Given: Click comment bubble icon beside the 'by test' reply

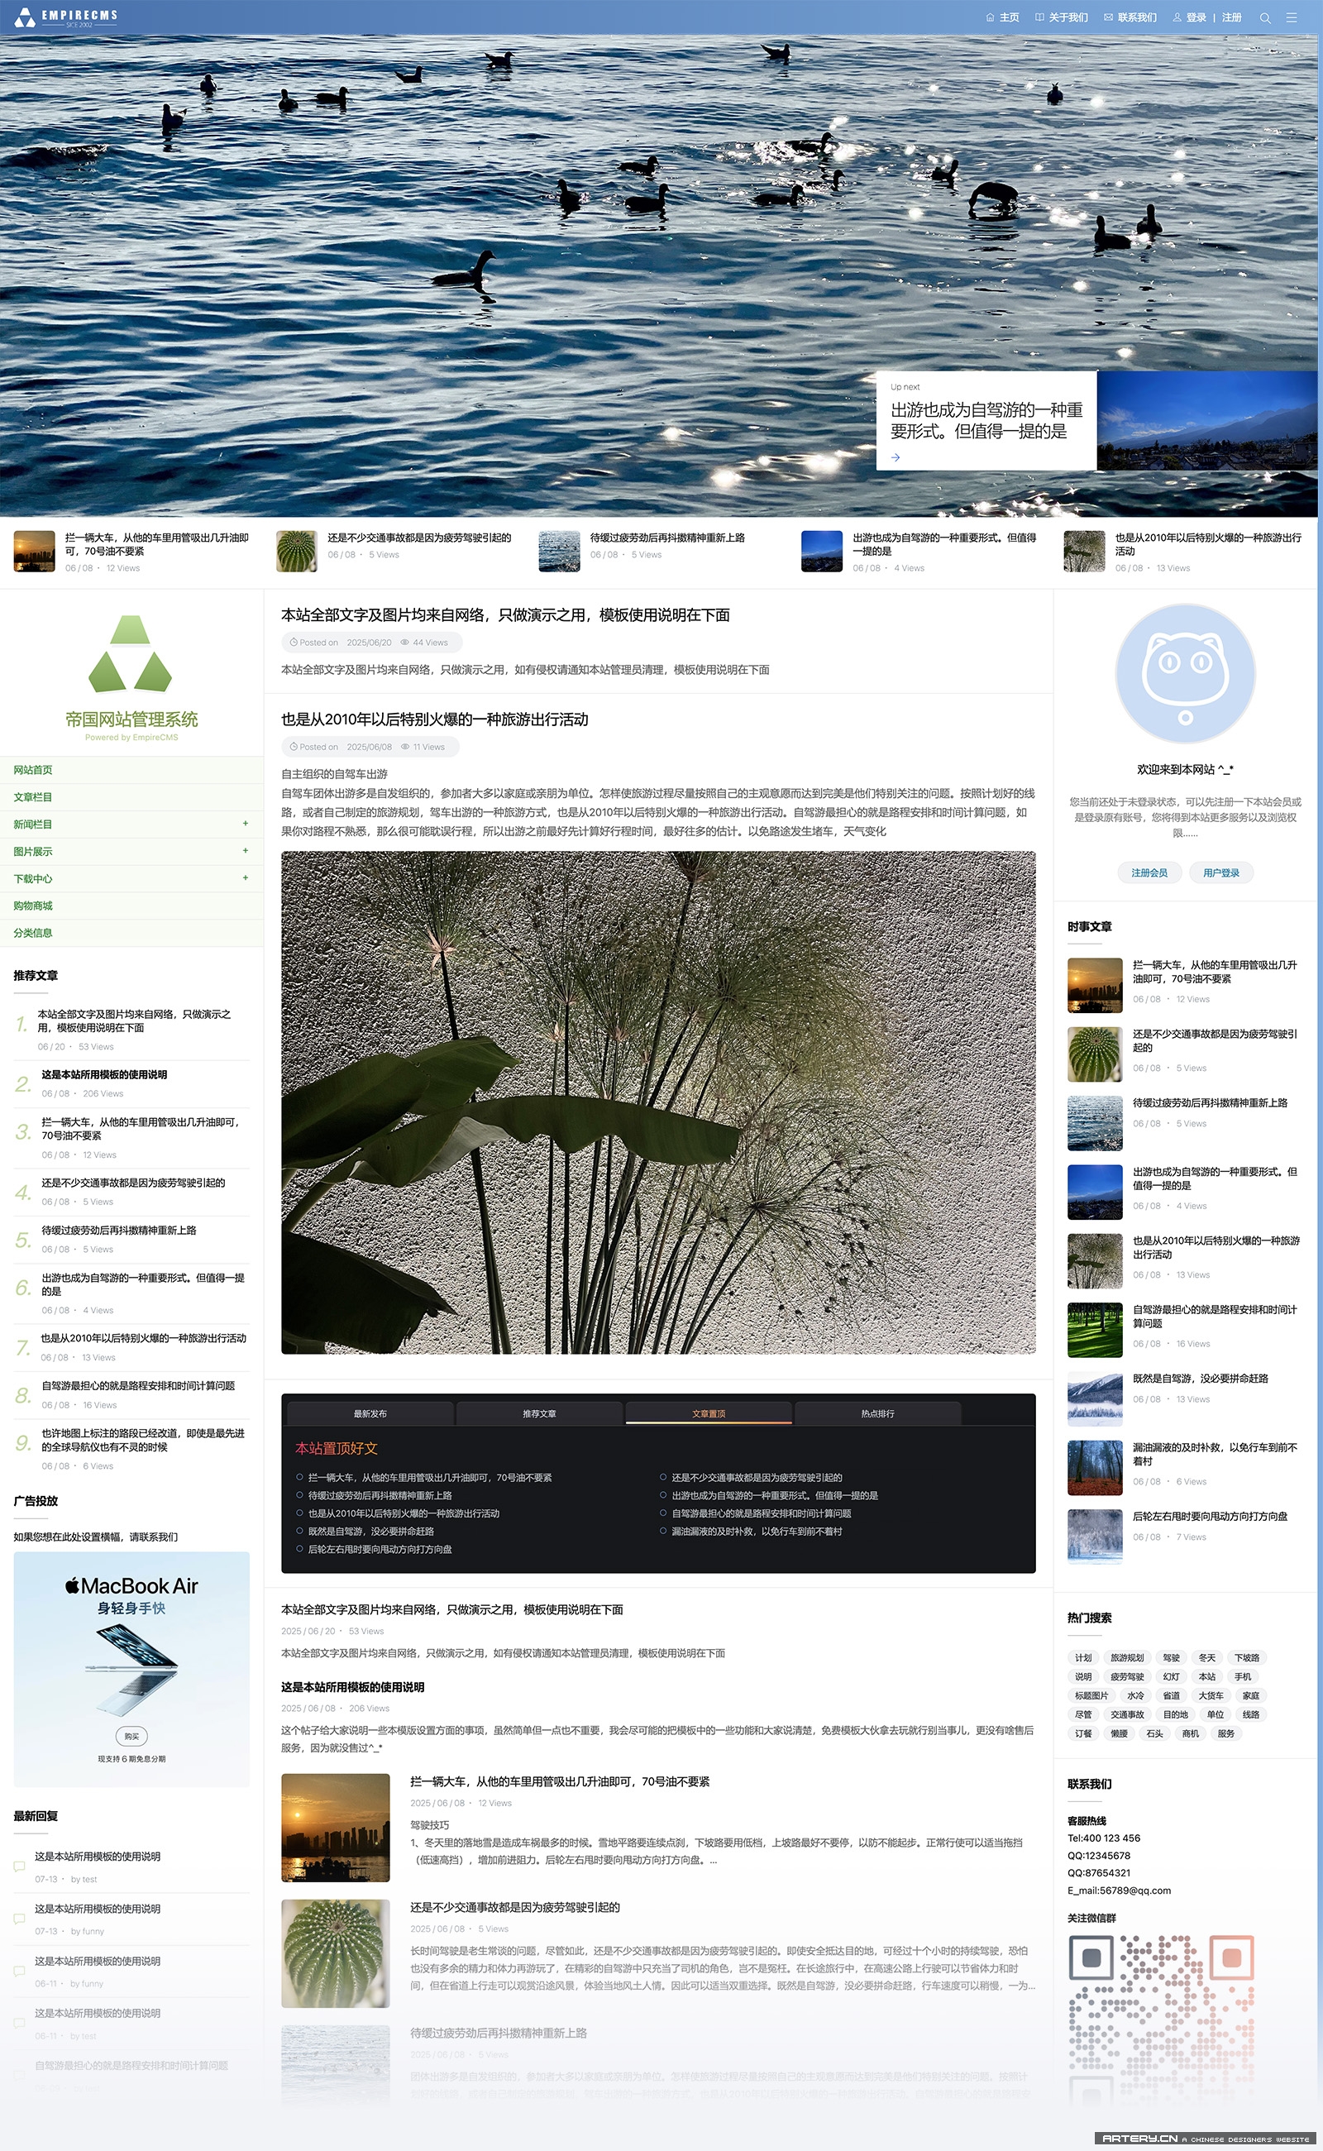Looking at the screenshot, I should [19, 1866].
